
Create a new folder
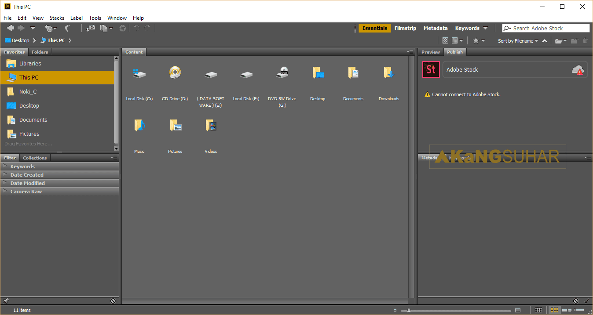pos(574,41)
